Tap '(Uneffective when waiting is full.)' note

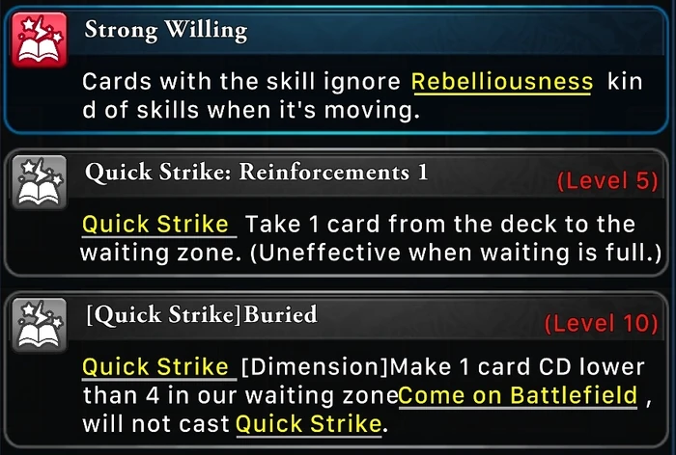tap(456, 254)
